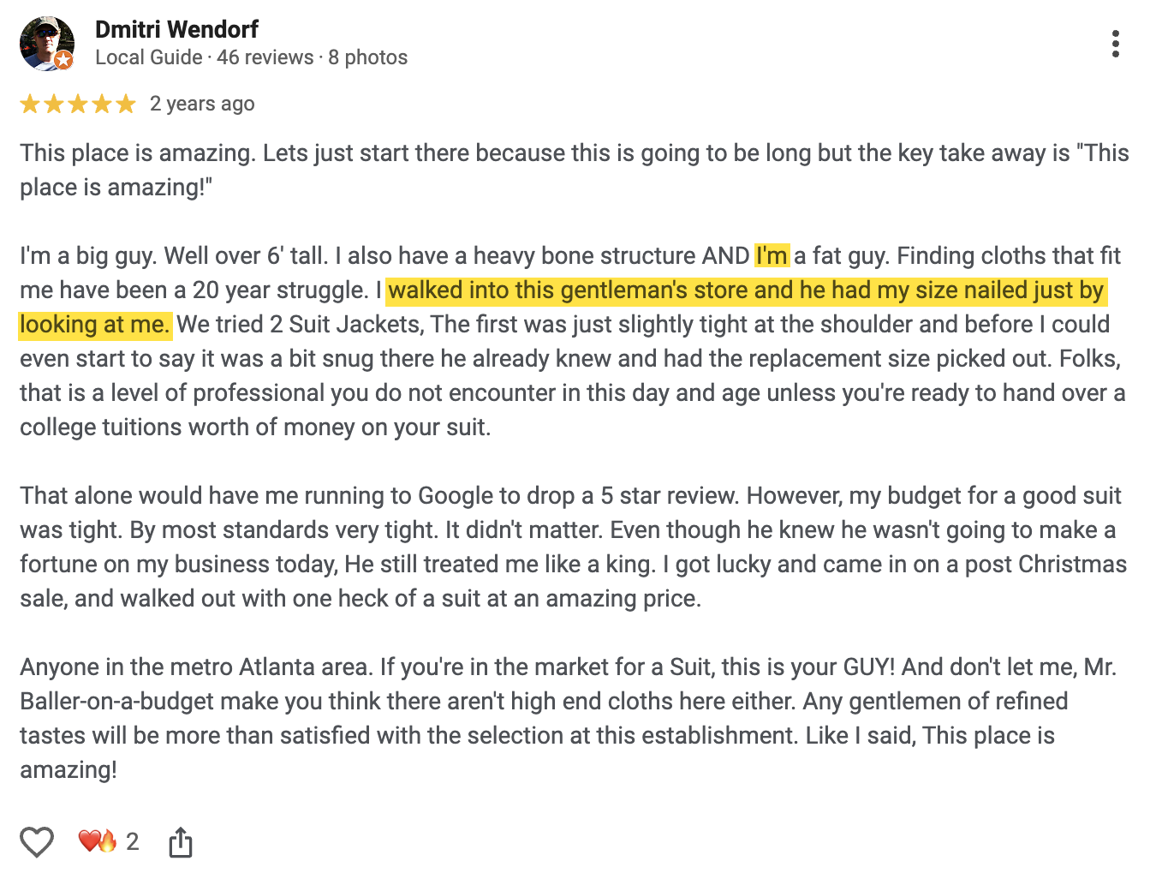Click the highlighted "I'm" text
Viewport: 1156px width, 879px height.
772,255
